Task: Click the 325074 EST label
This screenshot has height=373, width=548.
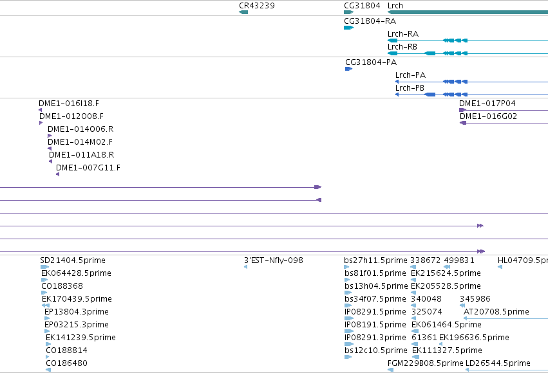Action: [427, 312]
